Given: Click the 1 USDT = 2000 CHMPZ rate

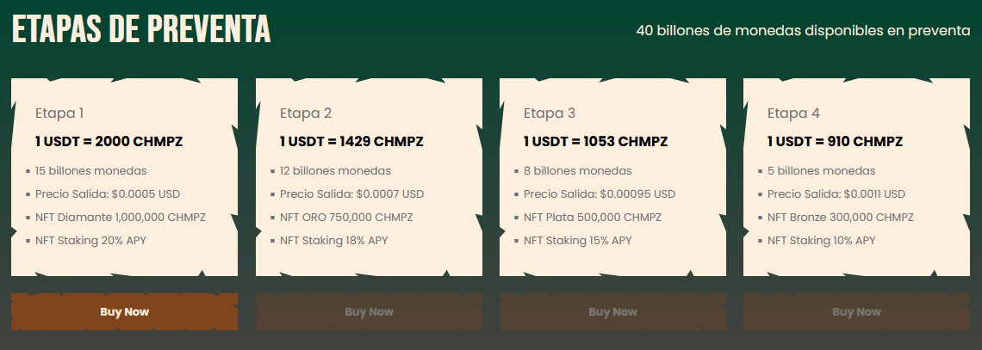Looking at the screenshot, I should tap(109, 142).
